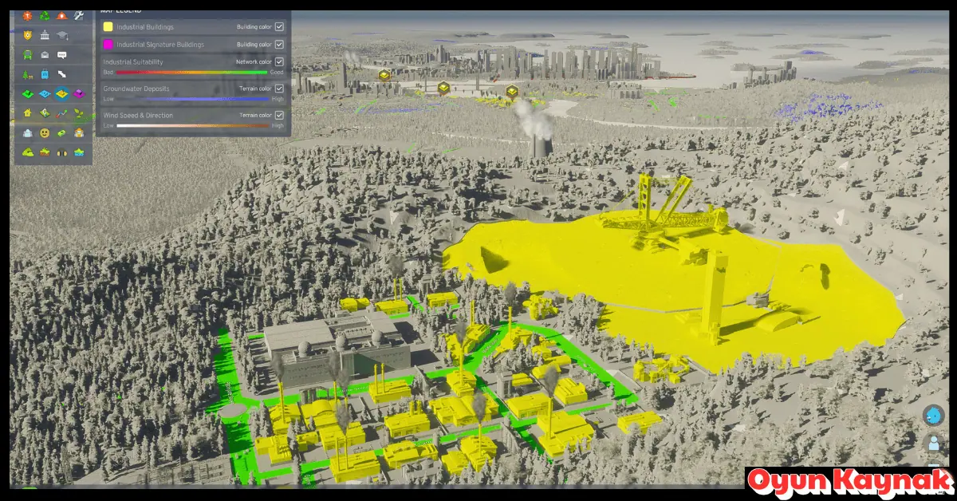This screenshot has width=957, height=501.
Task: Open the Parks & Recreation tree info view
Action: [26, 74]
